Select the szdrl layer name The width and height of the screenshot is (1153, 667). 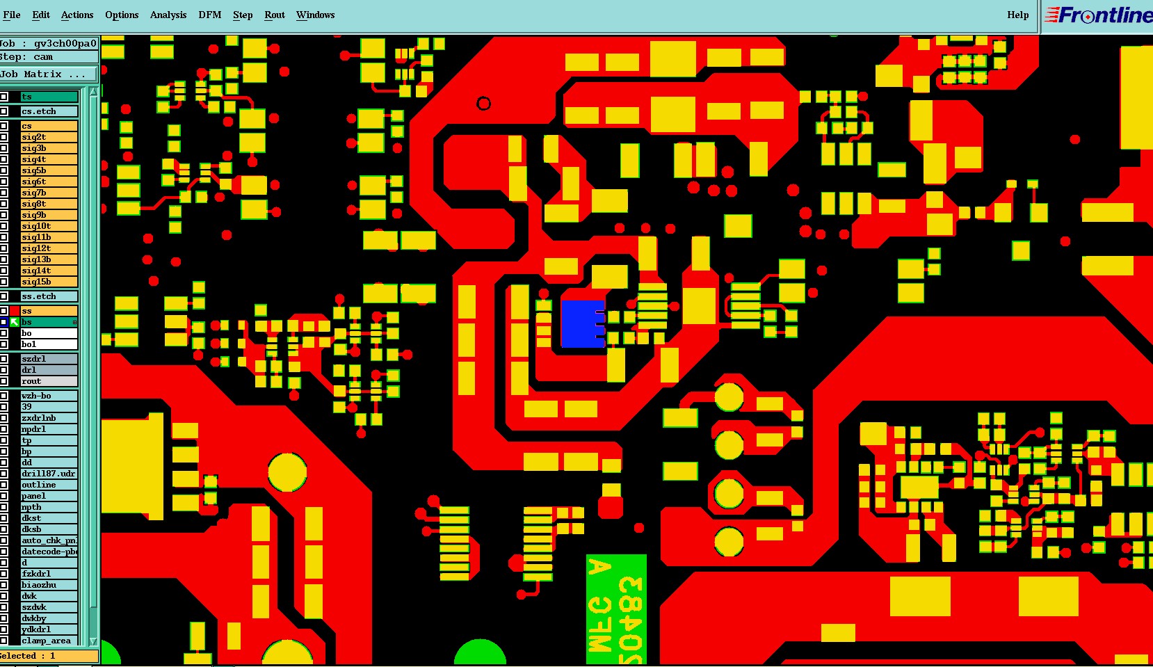click(x=49, y=359)
